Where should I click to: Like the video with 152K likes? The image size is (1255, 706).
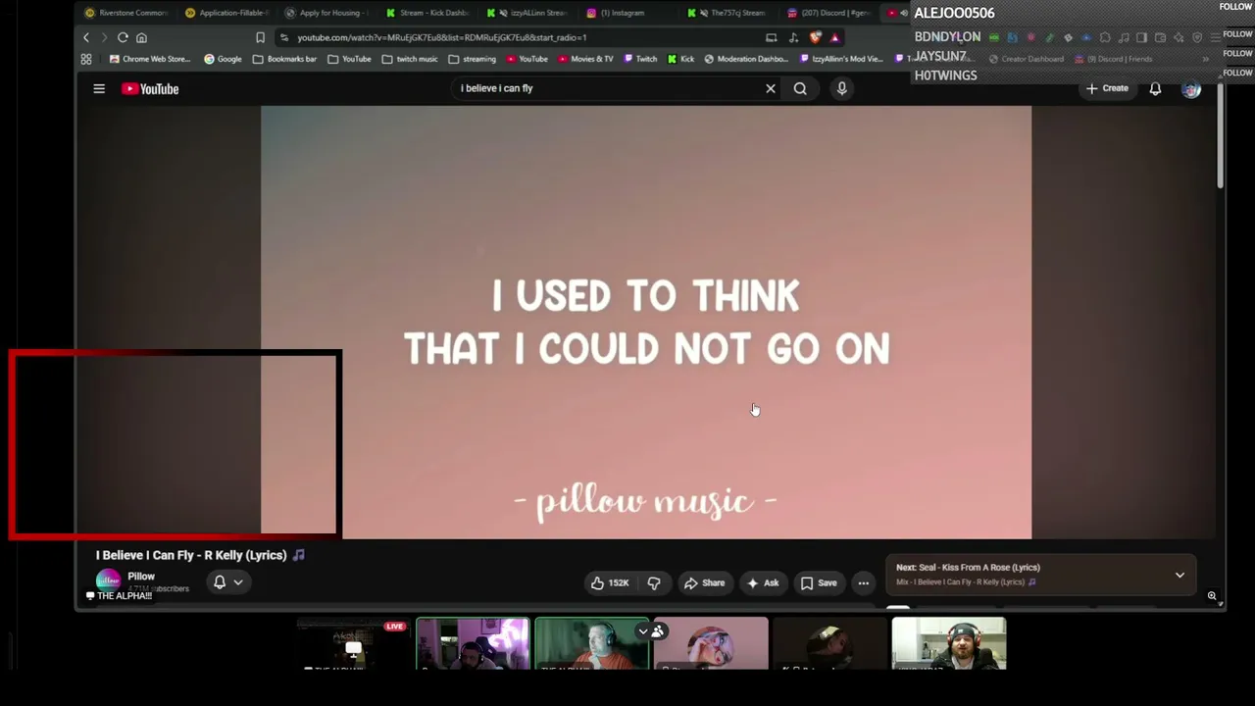(609, 583)
